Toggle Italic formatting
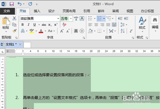Image resolution: width=160 pixels, height=109 pixels. 28,25
